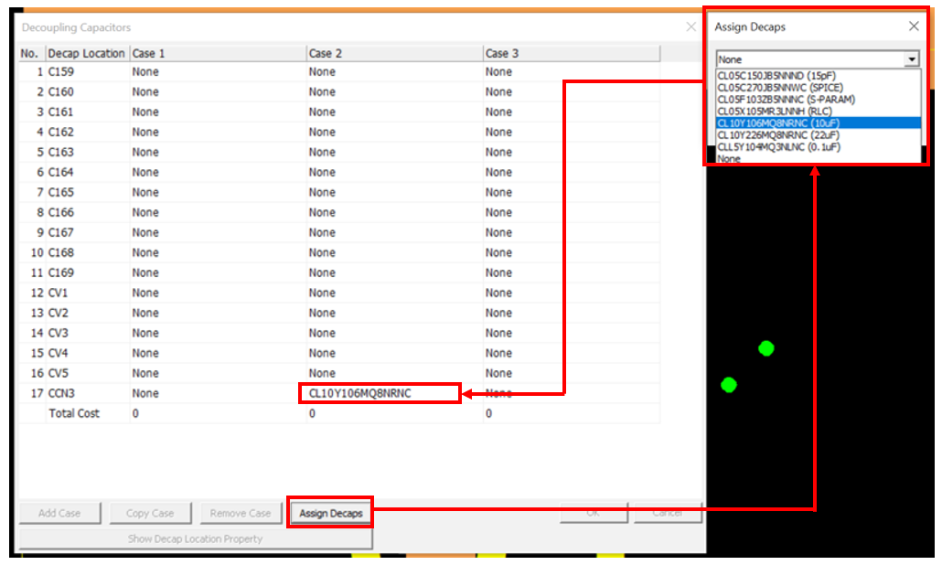
Task: Select the CV1 Case 3 cell
Action: pos(571,293)
